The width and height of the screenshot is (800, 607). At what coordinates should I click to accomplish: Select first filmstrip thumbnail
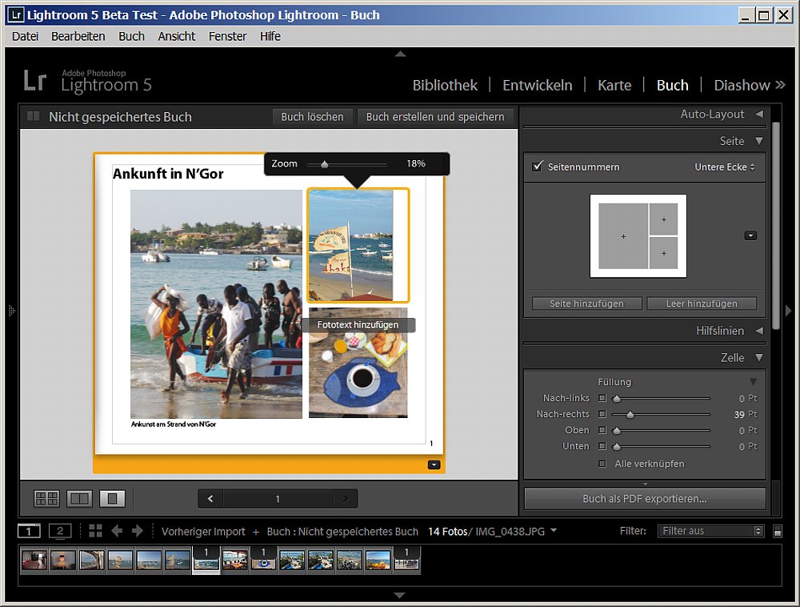(34, 560)
